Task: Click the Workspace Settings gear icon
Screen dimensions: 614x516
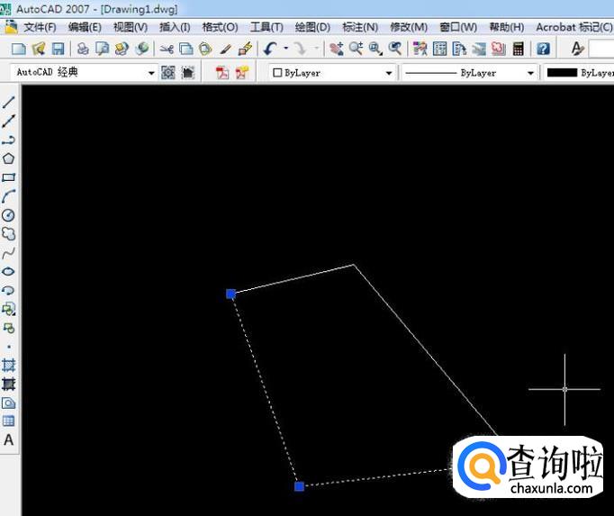Action: tap(168, 72)
